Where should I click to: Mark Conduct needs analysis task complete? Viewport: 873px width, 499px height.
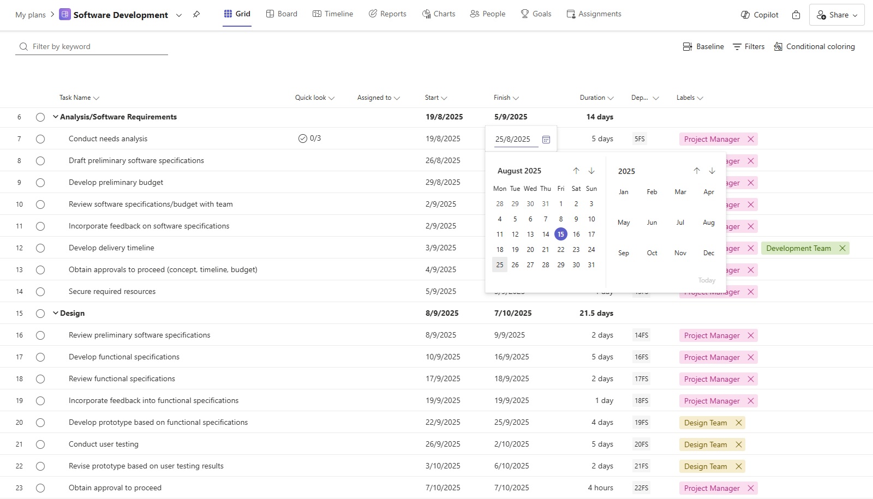tap(40, 139)
